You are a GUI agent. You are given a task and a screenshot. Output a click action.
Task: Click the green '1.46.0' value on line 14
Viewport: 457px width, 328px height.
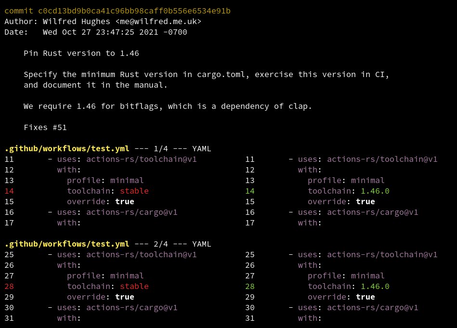pyautogui.click(x=375, y=191)
